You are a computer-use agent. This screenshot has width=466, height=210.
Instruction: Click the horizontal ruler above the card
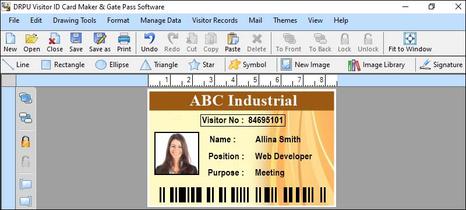pyautogui.click(x=242, y=80)
